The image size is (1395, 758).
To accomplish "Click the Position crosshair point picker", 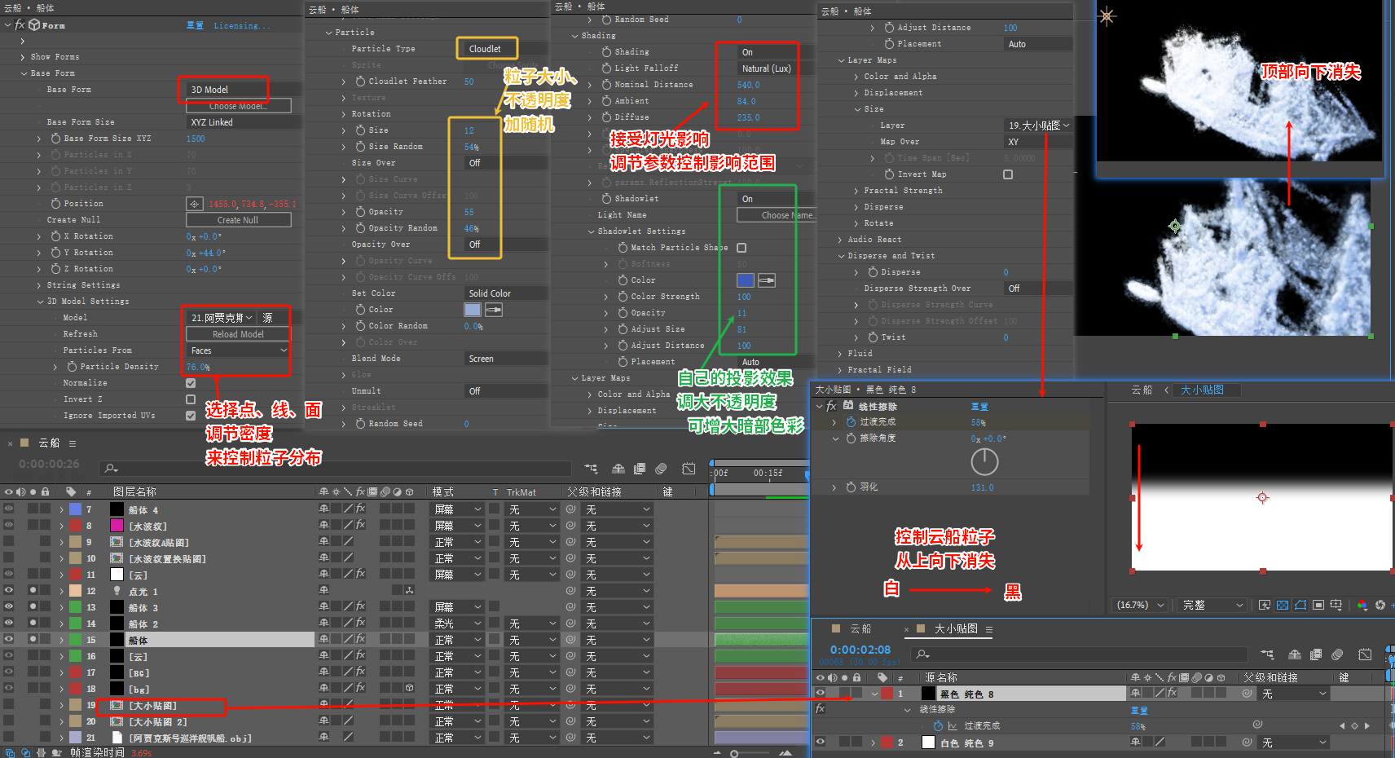I will [x=194, y=204].
